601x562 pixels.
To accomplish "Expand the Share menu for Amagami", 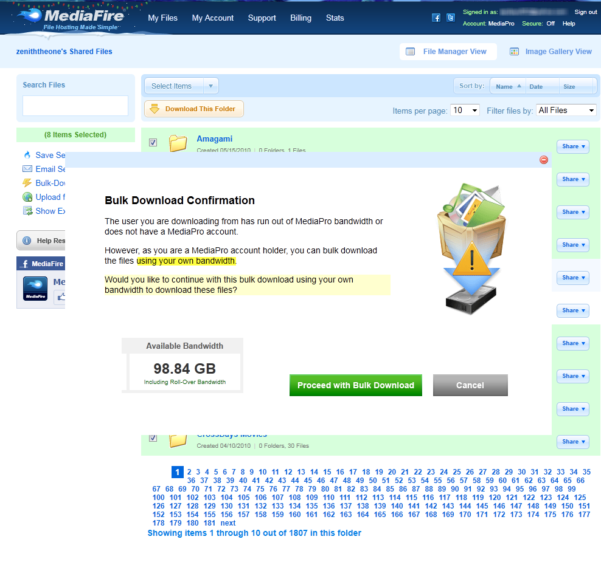I will tap(573, 146).
